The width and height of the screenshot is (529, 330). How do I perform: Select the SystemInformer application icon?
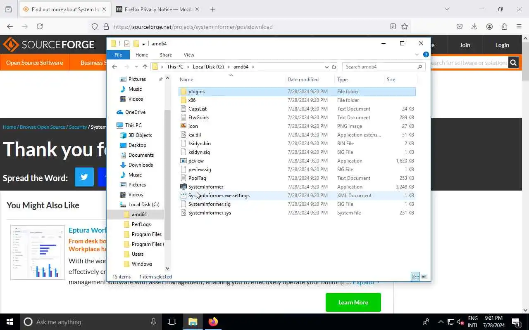tap(183, 187)
